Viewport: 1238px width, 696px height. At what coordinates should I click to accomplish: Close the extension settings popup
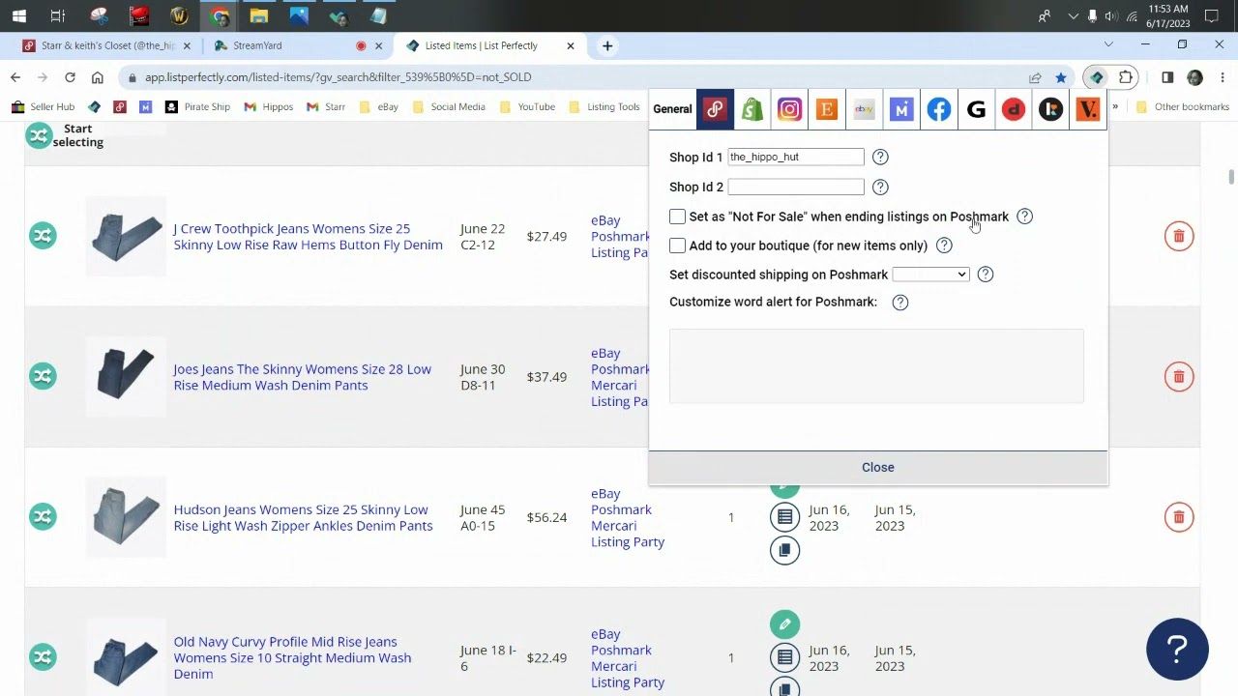click(x=878, y=467)
